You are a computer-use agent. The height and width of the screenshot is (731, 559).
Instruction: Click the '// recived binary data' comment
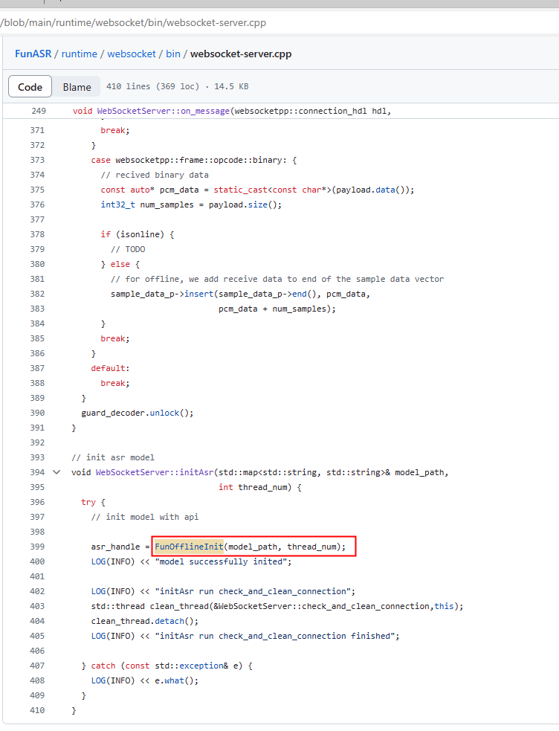[155, 175]
